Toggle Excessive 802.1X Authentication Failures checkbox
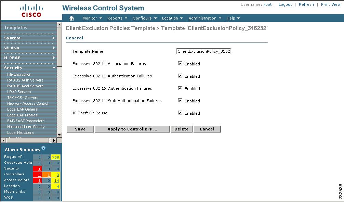This screenshot has width=344, height=202. pyautogui.click(x=180, y=88)
